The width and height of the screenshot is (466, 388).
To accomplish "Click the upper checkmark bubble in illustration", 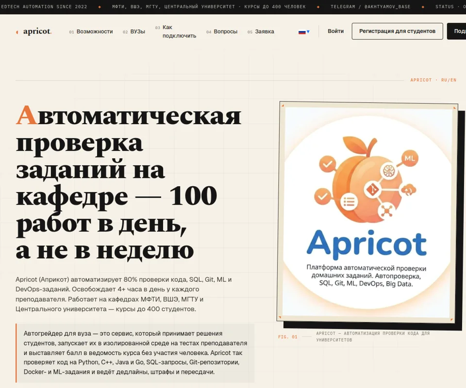I will 328,164.
